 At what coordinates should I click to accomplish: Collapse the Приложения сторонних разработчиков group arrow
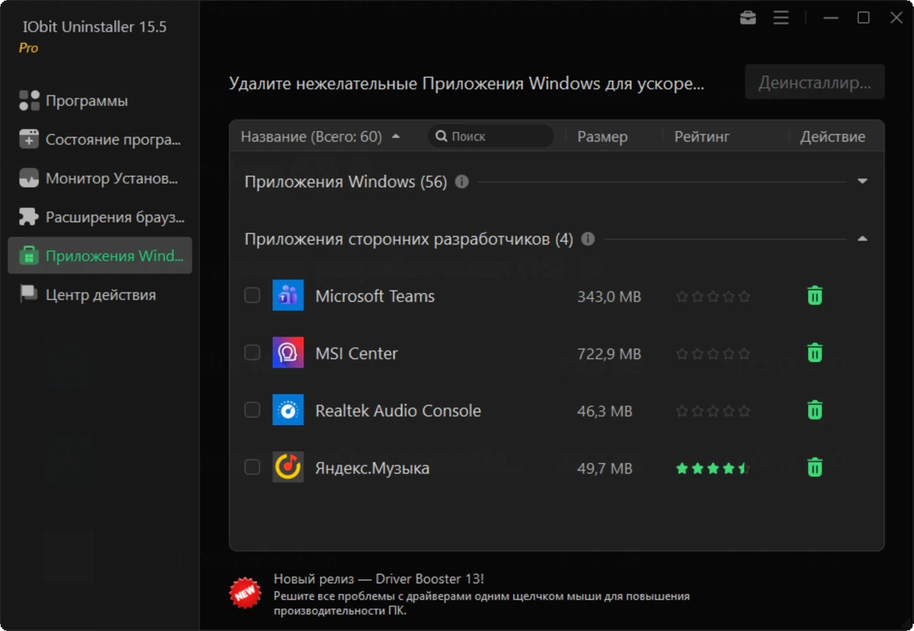(862, 239)
